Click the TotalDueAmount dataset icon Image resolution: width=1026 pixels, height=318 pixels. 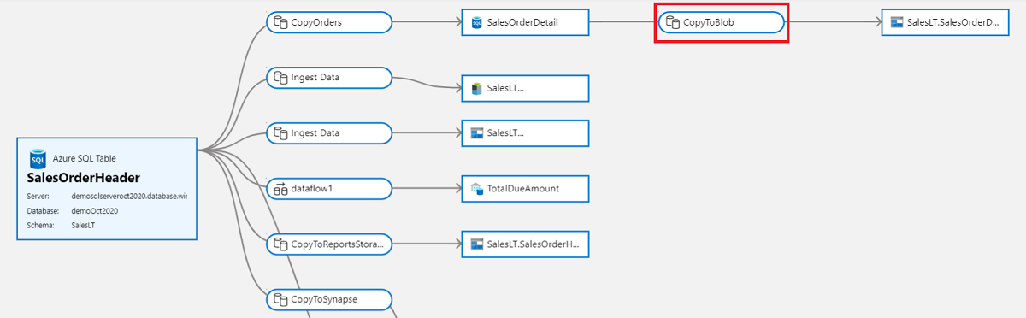477,189
